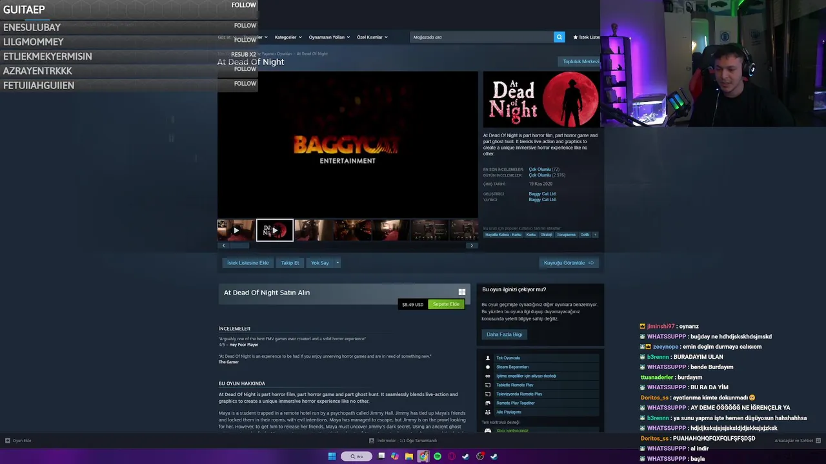Click the At Dead of Night header image
This screenshot has width=826, height=464.
pos(542,100)
